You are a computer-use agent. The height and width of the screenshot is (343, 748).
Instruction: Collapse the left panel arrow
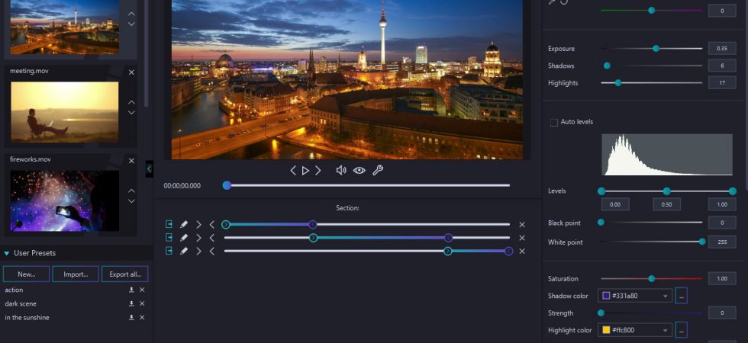click(x=150, y=168)
